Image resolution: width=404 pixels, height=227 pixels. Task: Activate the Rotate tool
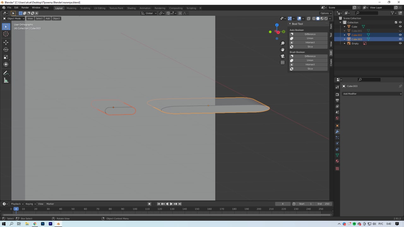coord(6,49)
